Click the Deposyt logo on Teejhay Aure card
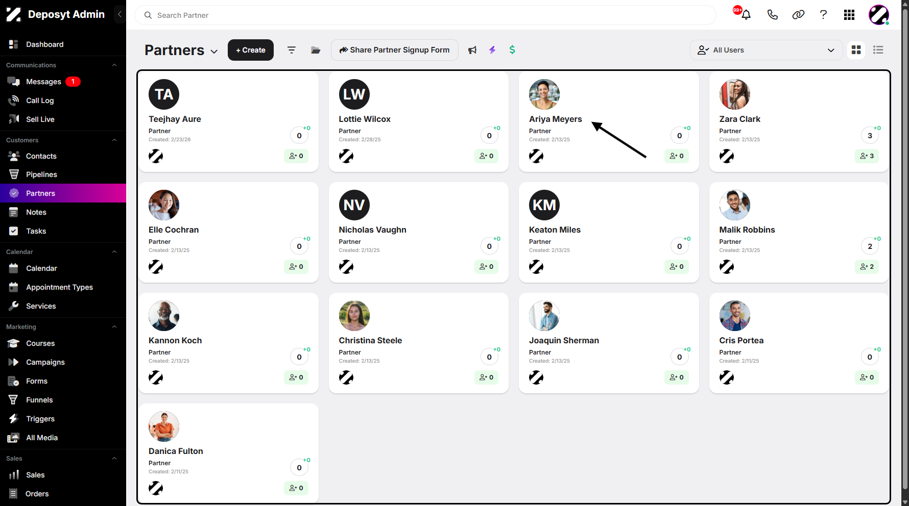The height and width of the screenshot is (506, 909). point(156,156)
